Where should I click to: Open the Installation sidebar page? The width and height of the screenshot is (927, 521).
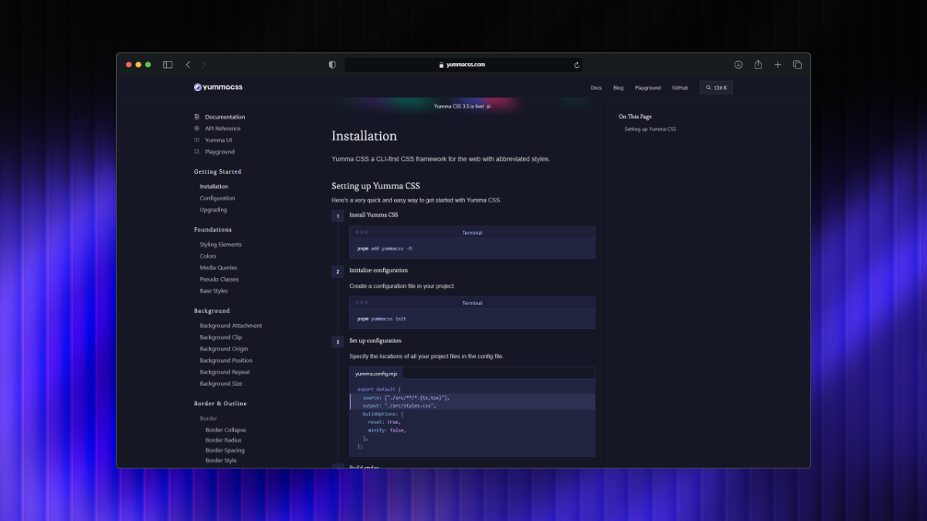214,187
